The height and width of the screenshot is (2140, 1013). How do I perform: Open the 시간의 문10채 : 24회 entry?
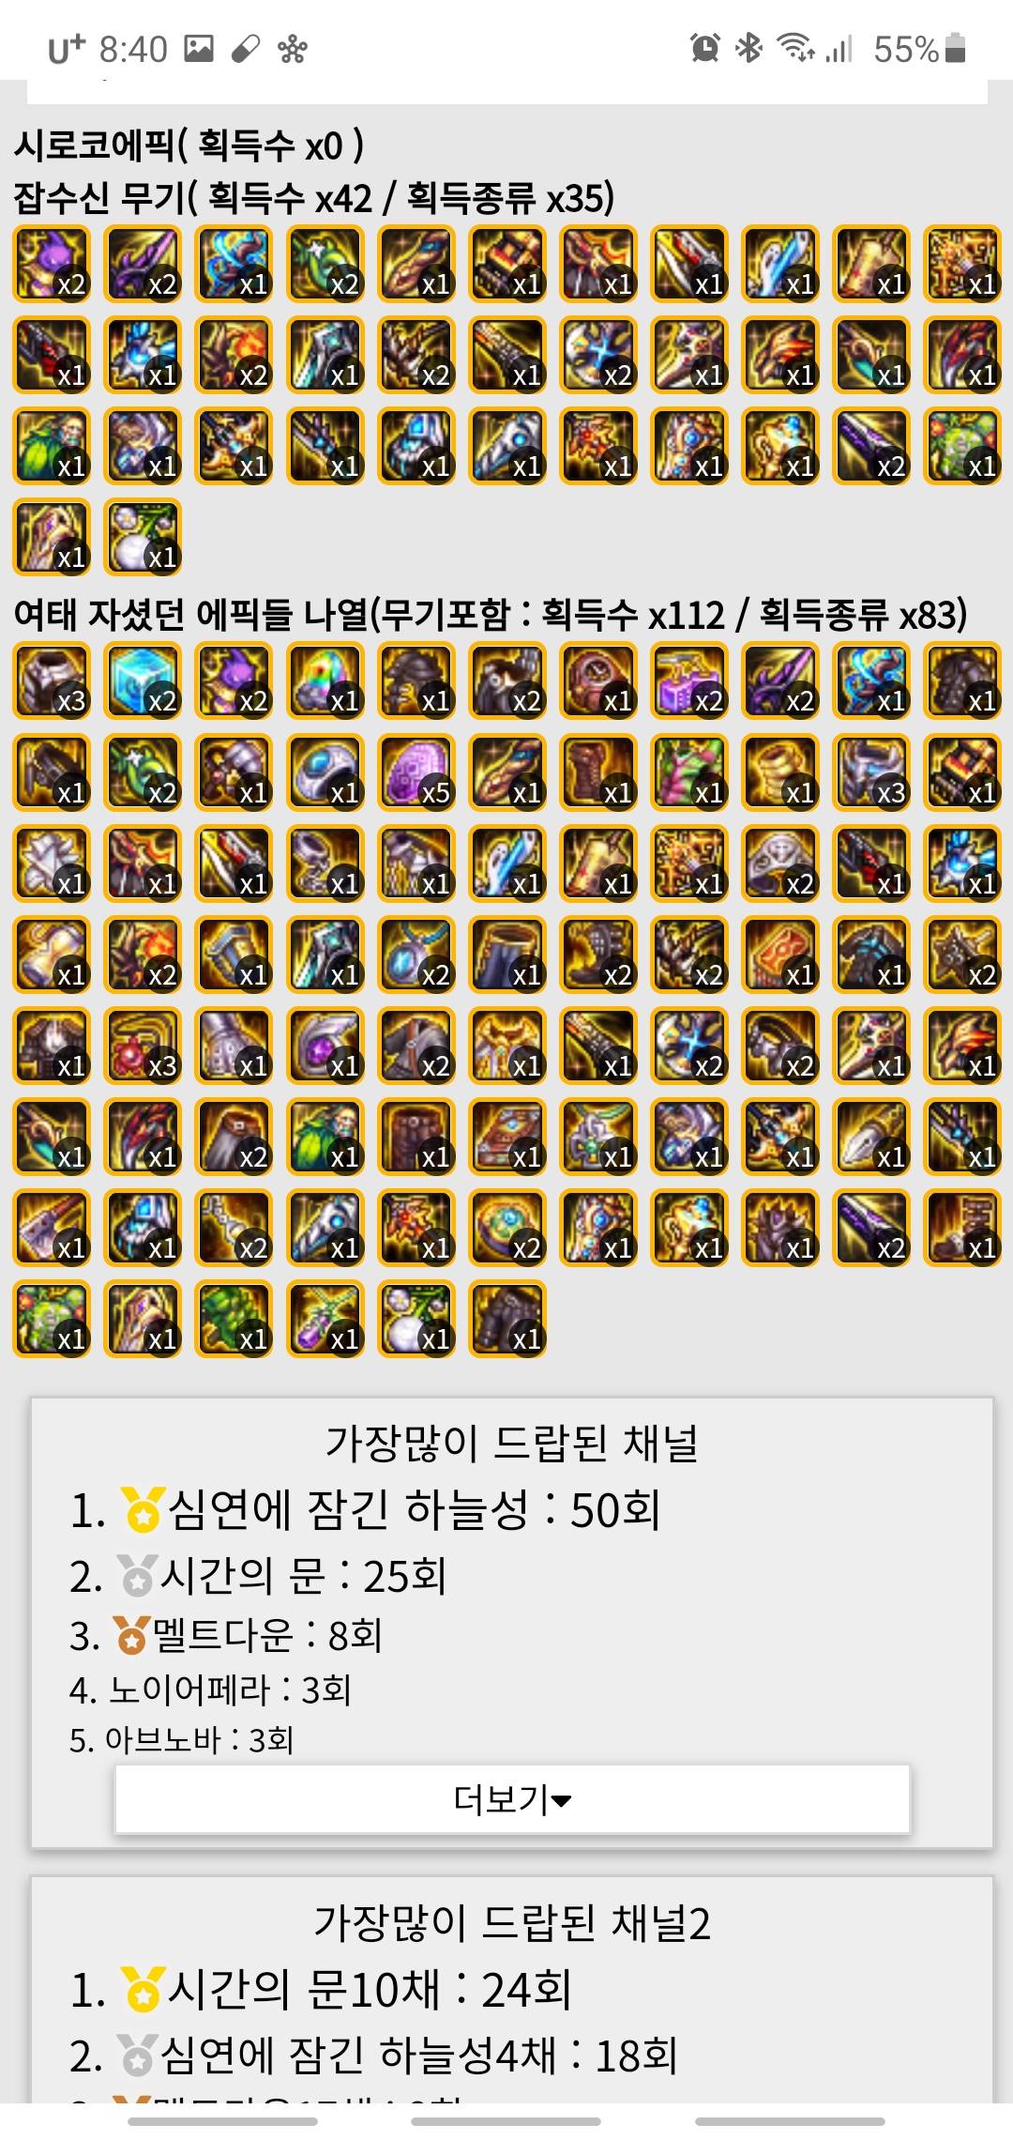(x=370, y=1989)
